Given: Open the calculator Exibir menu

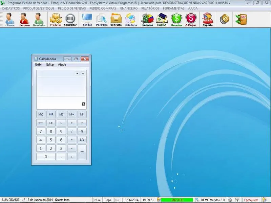Looking at the screenshot, I should pyautogui.click(x=39, y=64).
